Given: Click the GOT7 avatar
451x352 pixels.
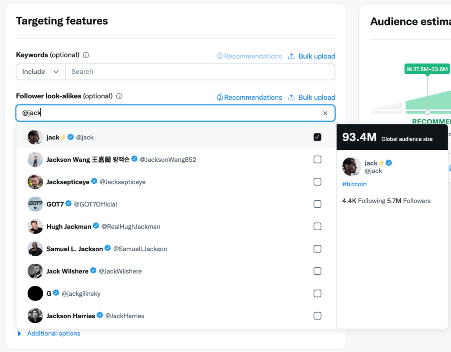Looking at the screenshot, I should point(35,204).
